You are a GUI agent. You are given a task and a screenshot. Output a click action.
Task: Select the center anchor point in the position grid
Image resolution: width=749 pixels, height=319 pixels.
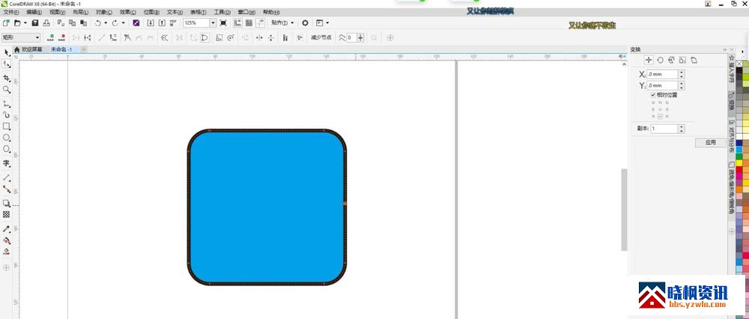(660, 109)
